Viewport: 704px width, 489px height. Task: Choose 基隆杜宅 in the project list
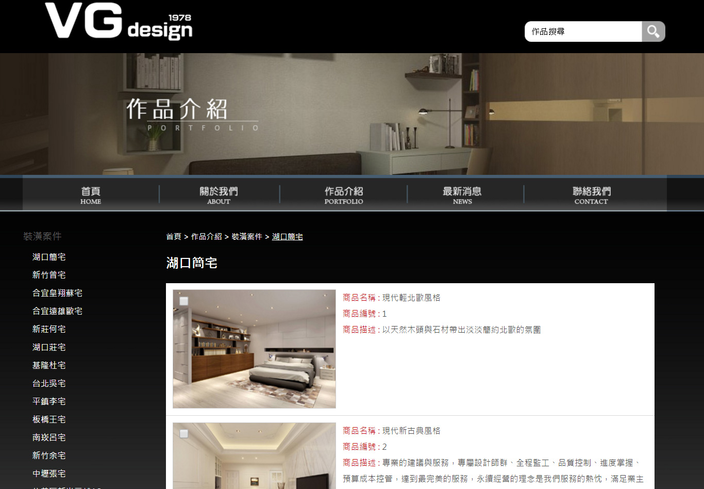tap(49, 365)
